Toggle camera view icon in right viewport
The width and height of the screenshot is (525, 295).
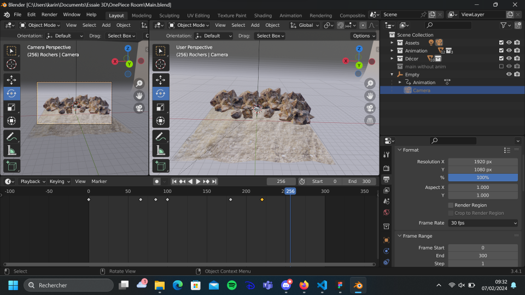[x=370, y=108]
